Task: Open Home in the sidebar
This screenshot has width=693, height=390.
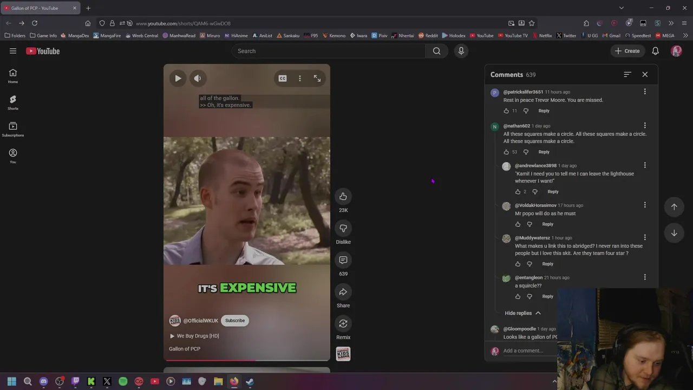Action: (x=13, y=76)
